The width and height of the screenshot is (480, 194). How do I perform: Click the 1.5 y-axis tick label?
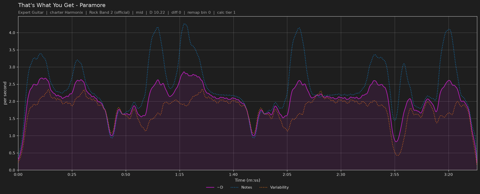tap(12, 119)
